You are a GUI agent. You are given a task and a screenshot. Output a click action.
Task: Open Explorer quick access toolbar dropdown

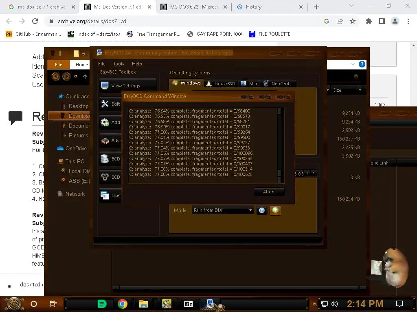click(83, 54)
